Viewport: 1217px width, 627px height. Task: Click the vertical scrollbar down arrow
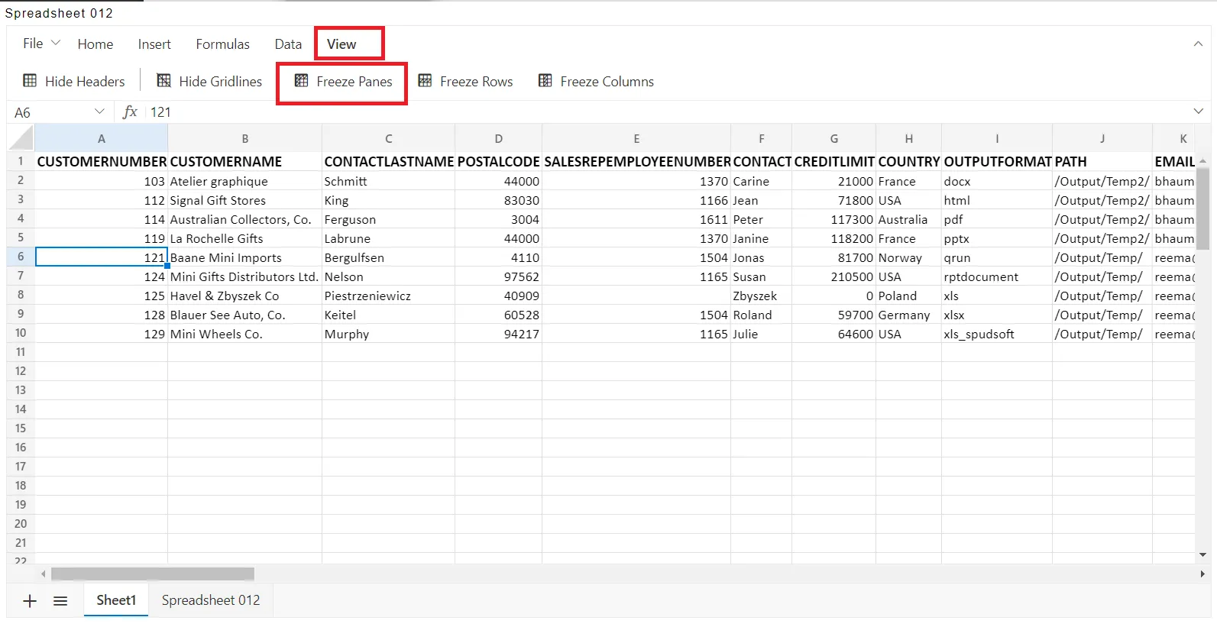1202,555
